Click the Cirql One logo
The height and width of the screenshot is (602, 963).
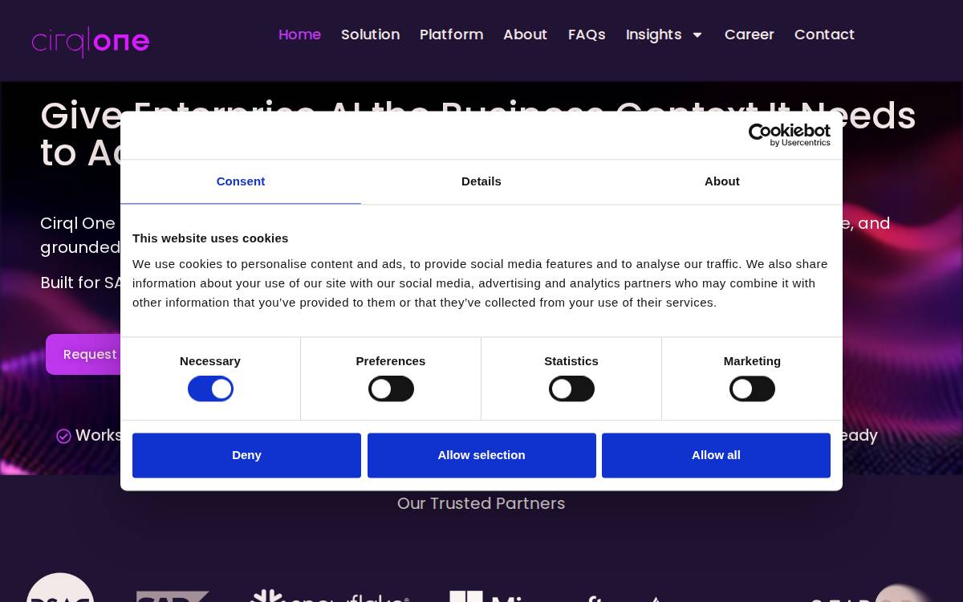coord(91,41)
